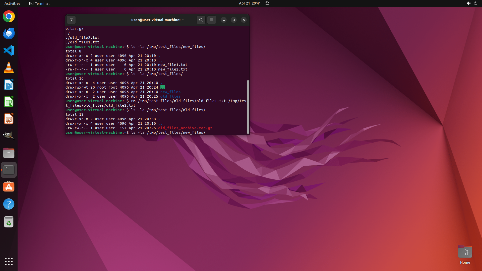Open Ubuntu Software store

(x=9, y=187)
